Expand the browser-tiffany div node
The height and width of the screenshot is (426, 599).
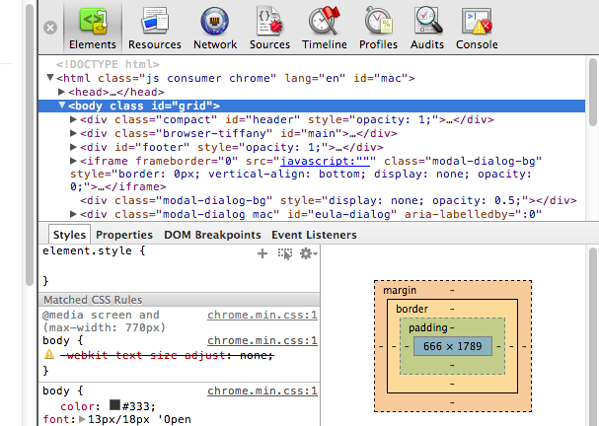[x=74, y=133]
